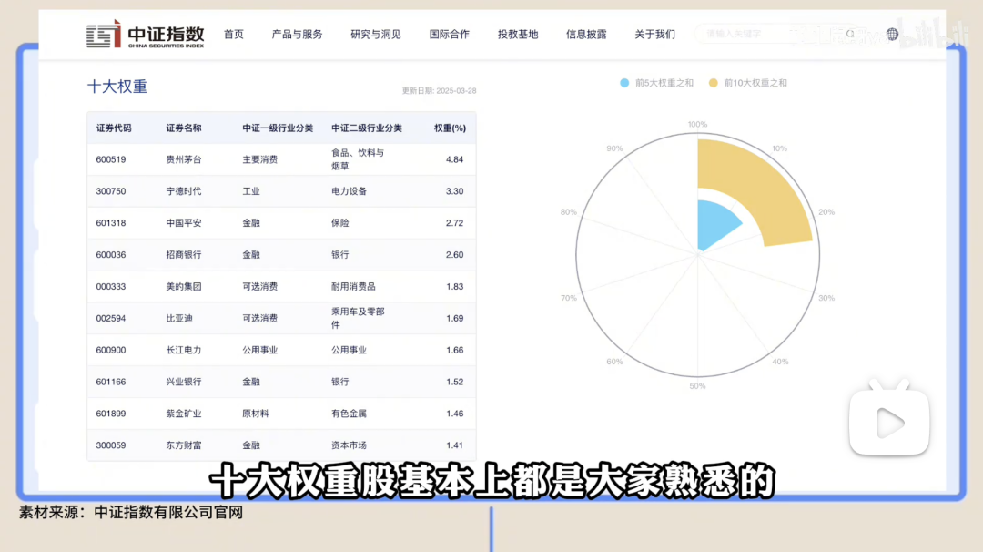Select code 600900 cell
Screen dimensions: 983x552
(111, 350)
